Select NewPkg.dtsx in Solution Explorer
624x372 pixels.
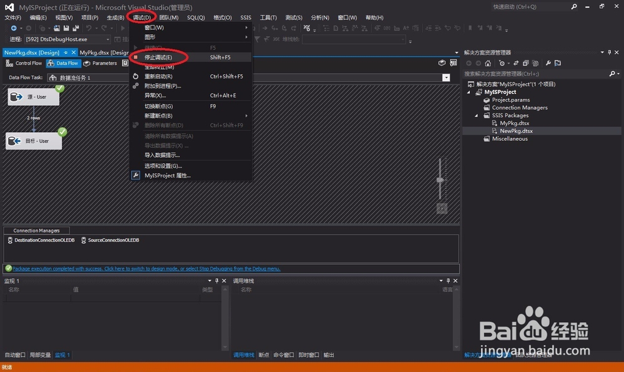516,131
